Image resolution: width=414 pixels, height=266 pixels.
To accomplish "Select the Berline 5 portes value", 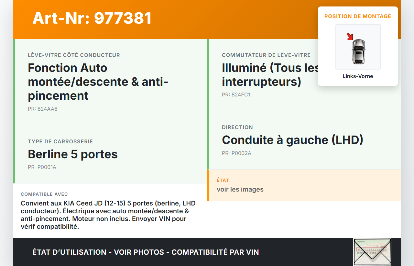I will tap(73, 154).
